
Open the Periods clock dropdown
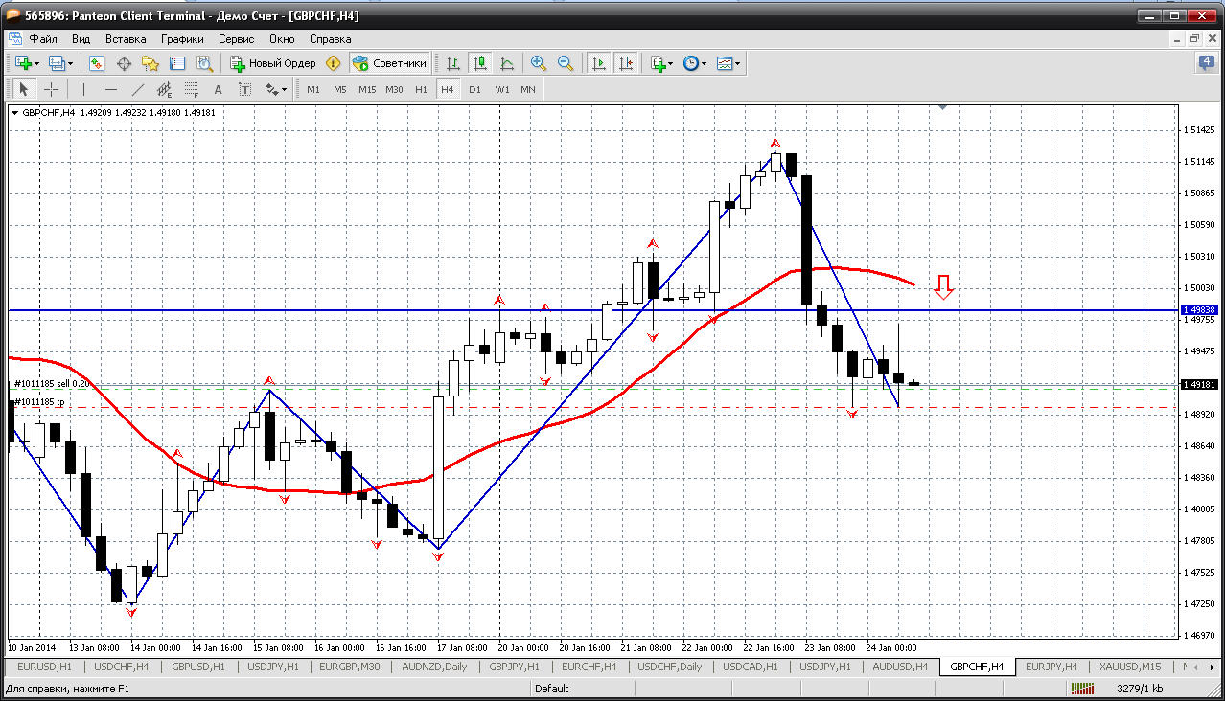694,63
